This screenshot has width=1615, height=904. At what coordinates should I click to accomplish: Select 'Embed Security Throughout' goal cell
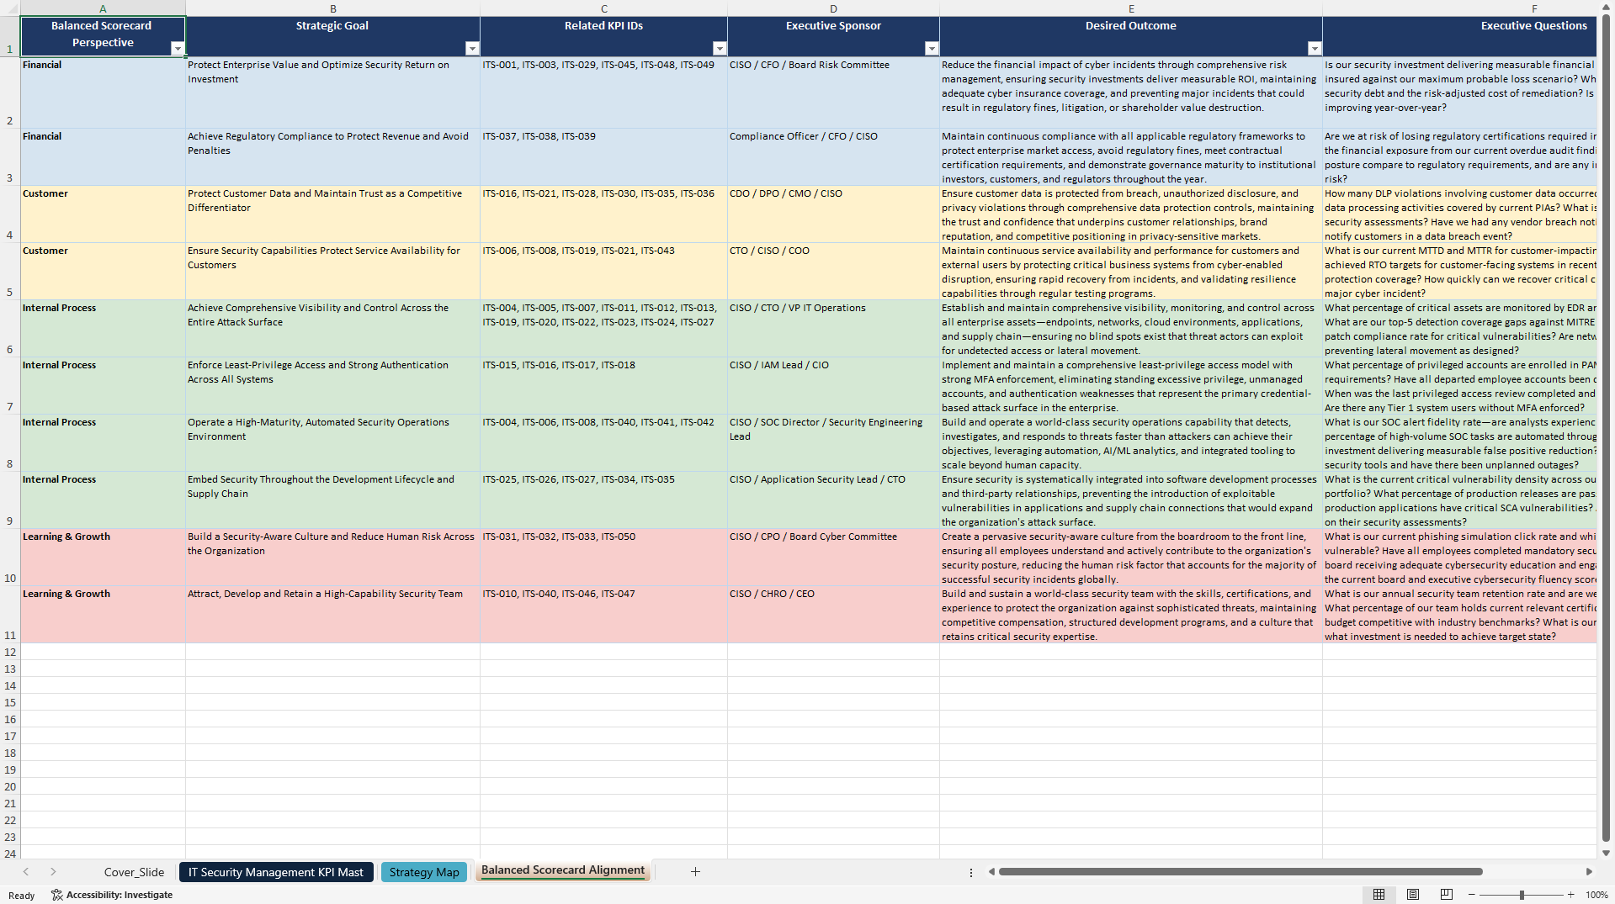pyautogui.click(x=332, y=500)
